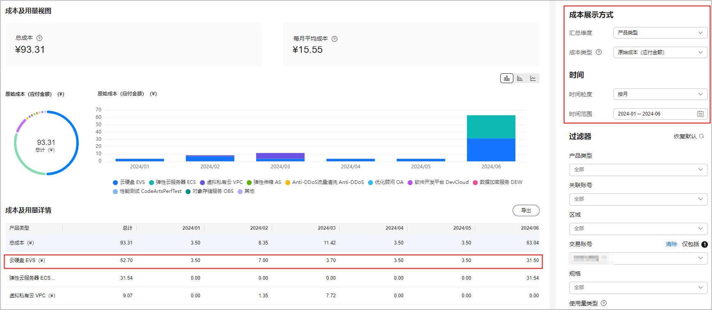Toggle 数据加密服务 DEW legend item
This screenshot has width=712, height=310.
click(498, 182)
